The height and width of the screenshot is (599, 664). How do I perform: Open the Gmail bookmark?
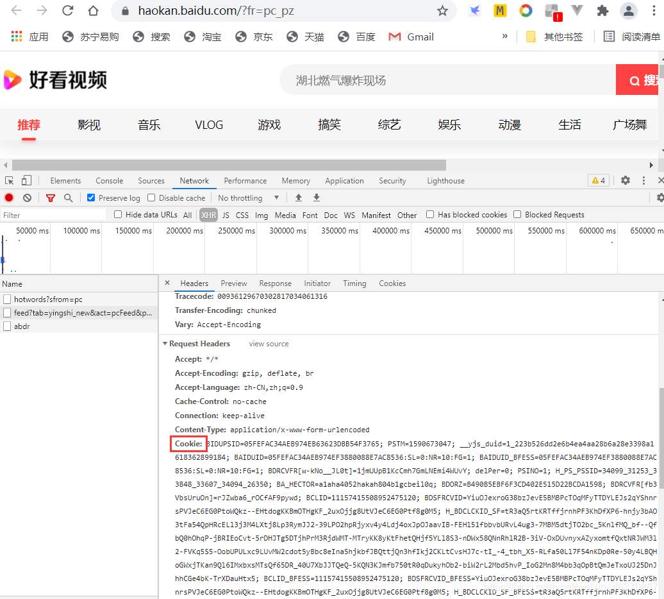pos(411,37)
